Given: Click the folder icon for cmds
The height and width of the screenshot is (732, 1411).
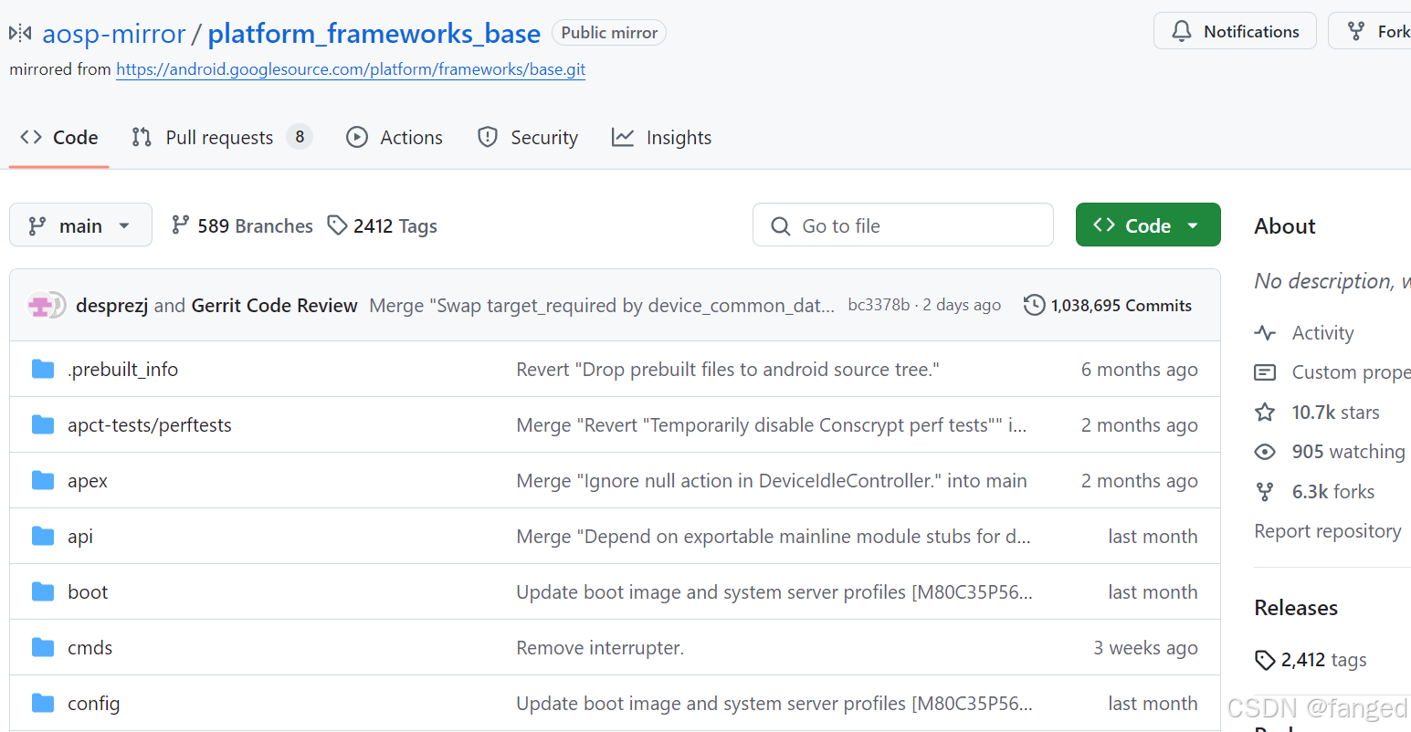Looking at the screenshot, I should (x=43, y=647).
